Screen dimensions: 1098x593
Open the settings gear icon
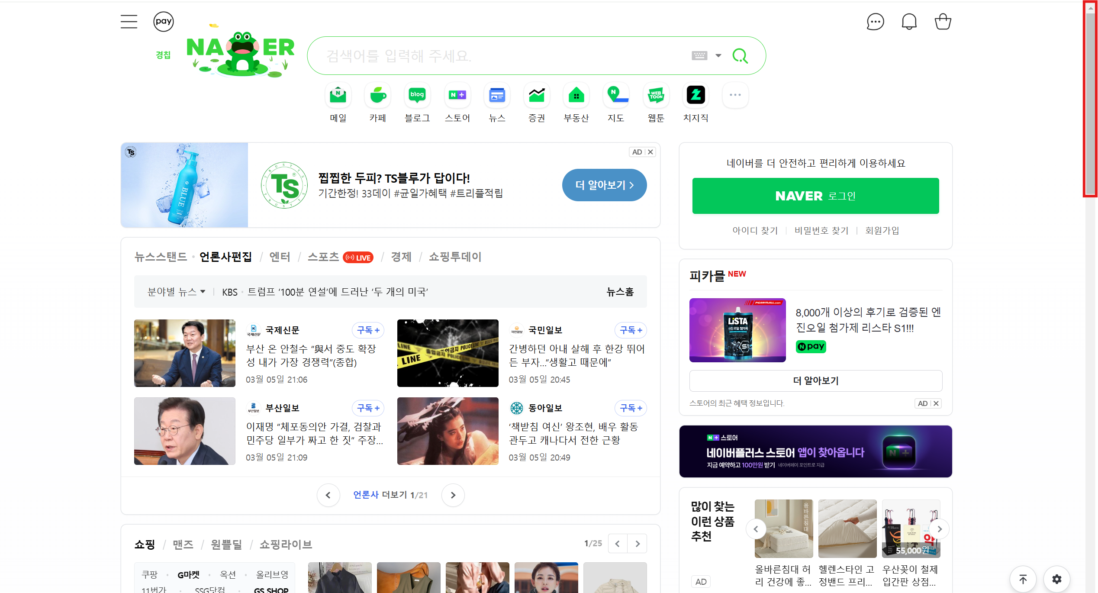(x=1057, y=579)
